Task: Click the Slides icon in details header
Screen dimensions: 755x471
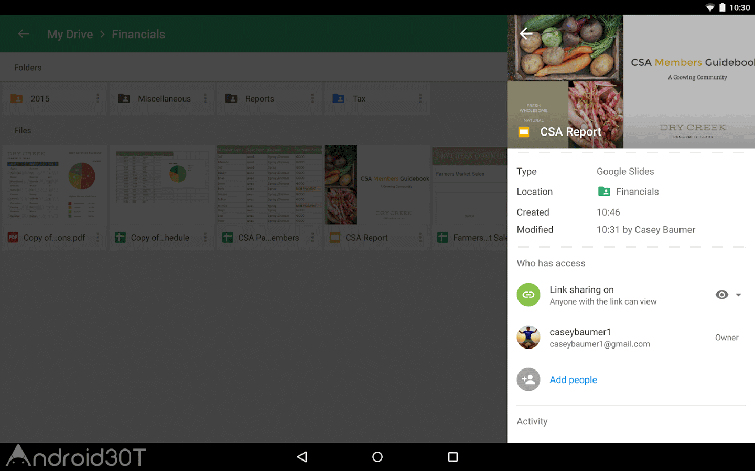Action: [x=524, y=132]
